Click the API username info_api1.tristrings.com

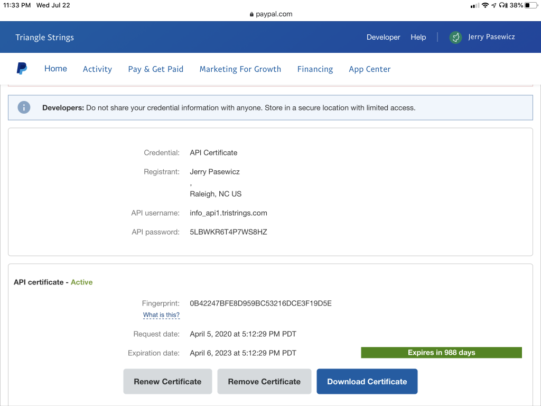(228, 213)
